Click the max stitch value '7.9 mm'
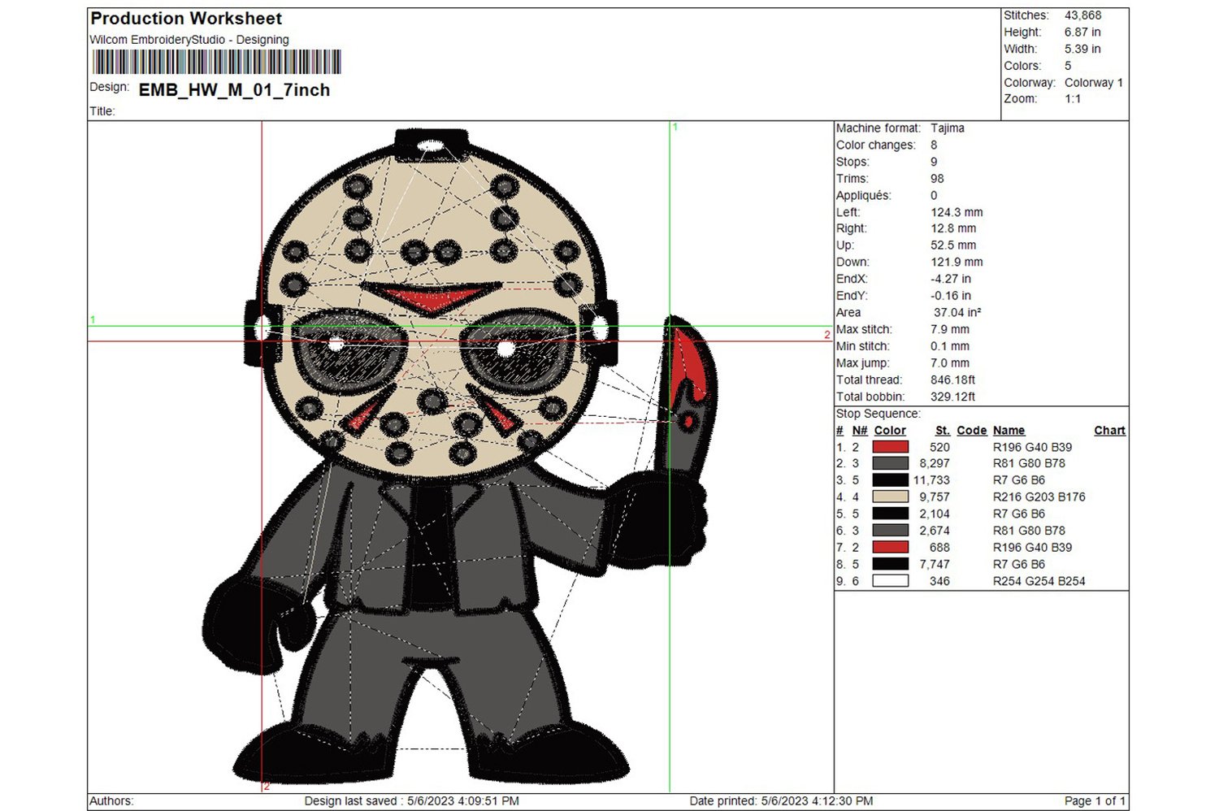Image resolution: width=1219 pixels, height=811 pixels. click(950, 330)
